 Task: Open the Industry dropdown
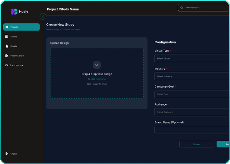[192, 76]
